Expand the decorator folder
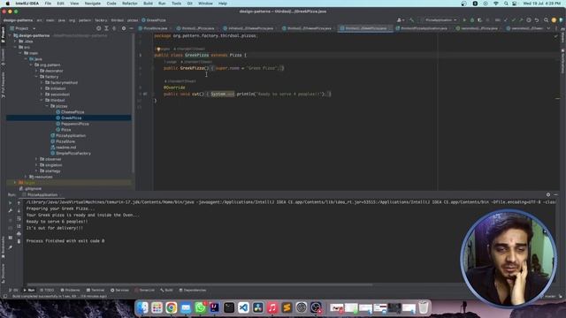Viewport: 566px width, 318px height. pos(36,71)
